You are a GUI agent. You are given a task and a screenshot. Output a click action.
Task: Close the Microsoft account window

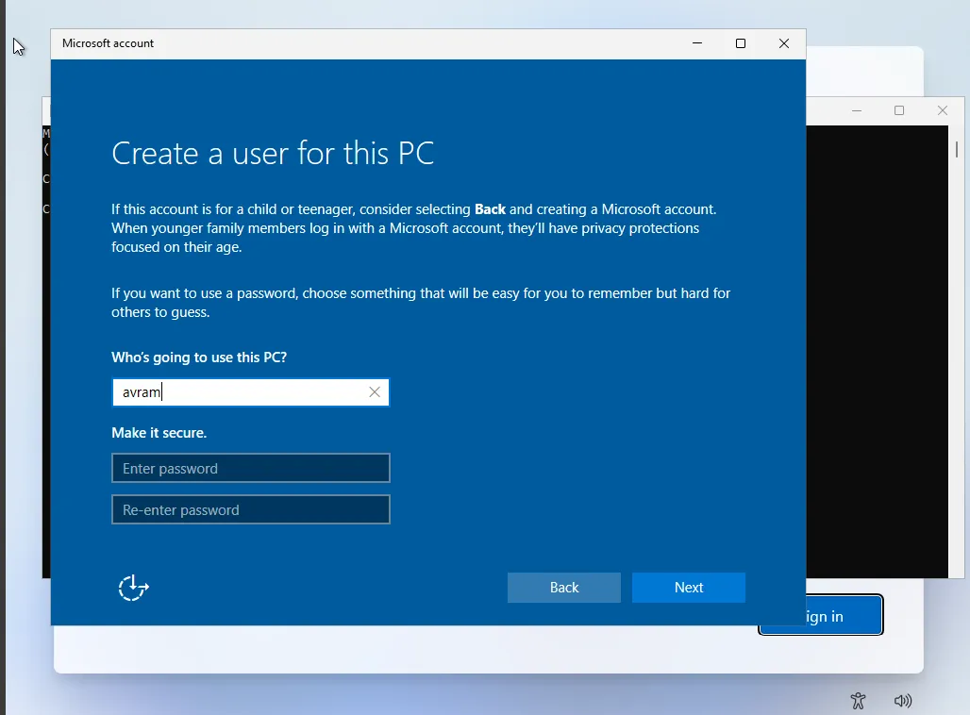tap(783, 43)
